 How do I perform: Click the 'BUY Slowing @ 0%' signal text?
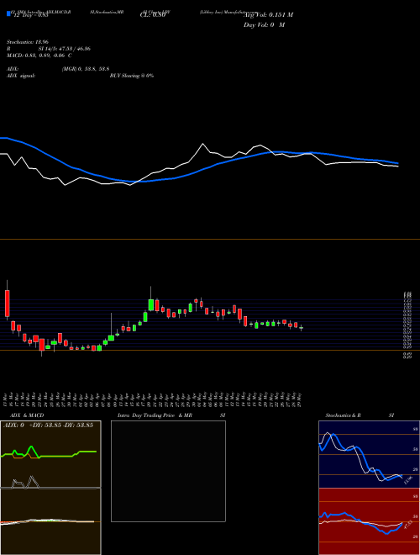pyautogui.click(x=132, y=76)
